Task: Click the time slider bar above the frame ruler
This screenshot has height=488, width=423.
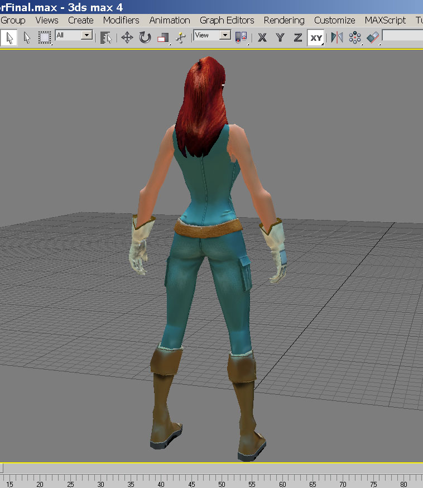Action: pos(212,468)
